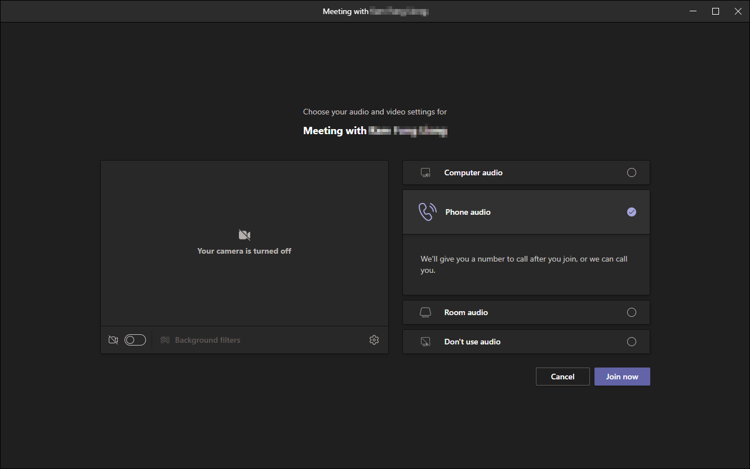This screenshot has width=750, height=469.
Task: Click the phone audio description text panel
Action: click(526, 264)
